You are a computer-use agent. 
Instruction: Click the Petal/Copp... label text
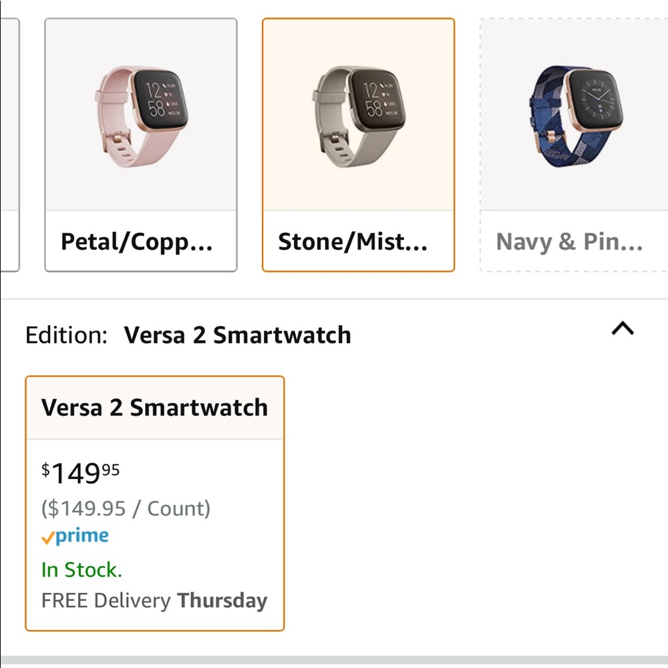137,242
